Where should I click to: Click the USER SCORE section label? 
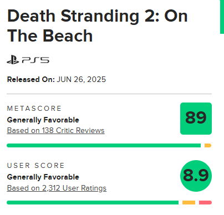click(35, 166)
